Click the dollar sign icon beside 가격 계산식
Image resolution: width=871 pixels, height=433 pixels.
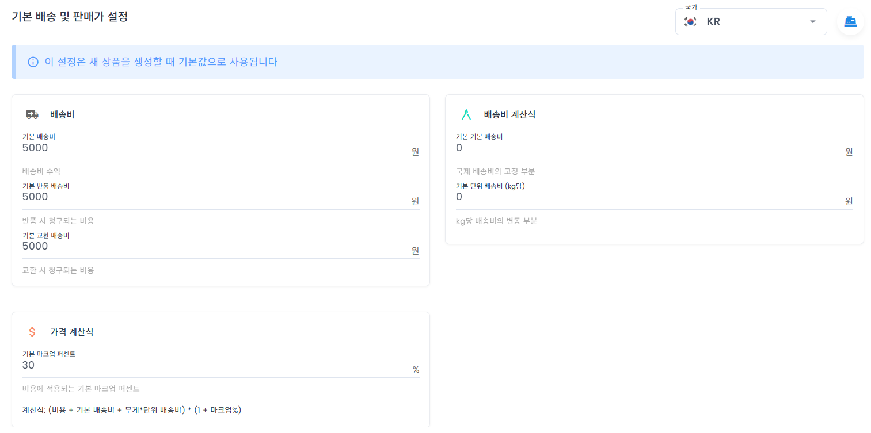click(x=32, y=332)
